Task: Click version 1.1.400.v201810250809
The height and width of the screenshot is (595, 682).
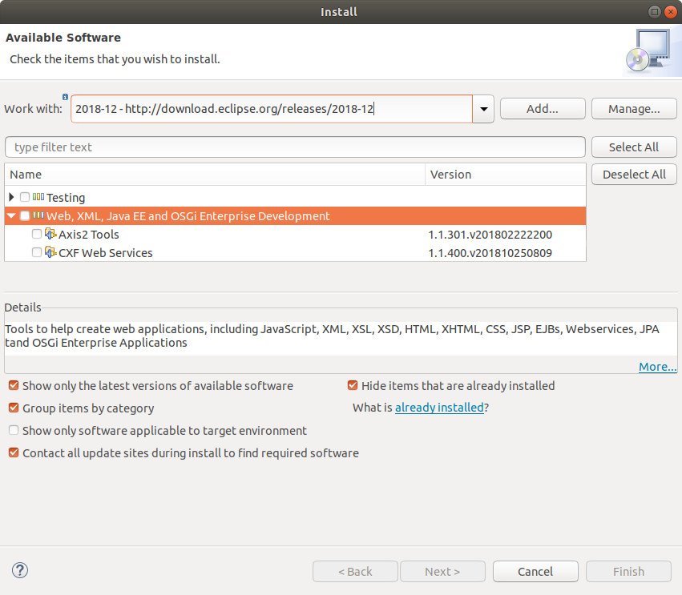Action: pos(490,253)
